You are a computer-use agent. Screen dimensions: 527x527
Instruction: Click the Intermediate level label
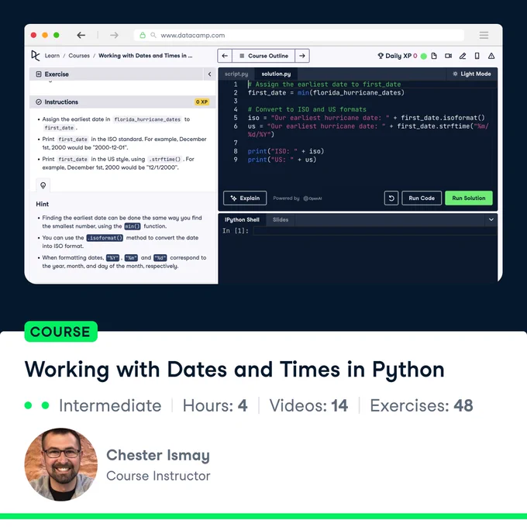pyautogui.click(x=110, y=405)
